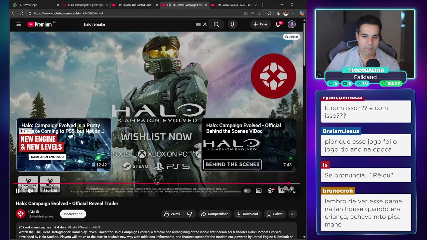Enter fullscreen video mode
Screen dimensions: 427x240
(x=293, y=191)
